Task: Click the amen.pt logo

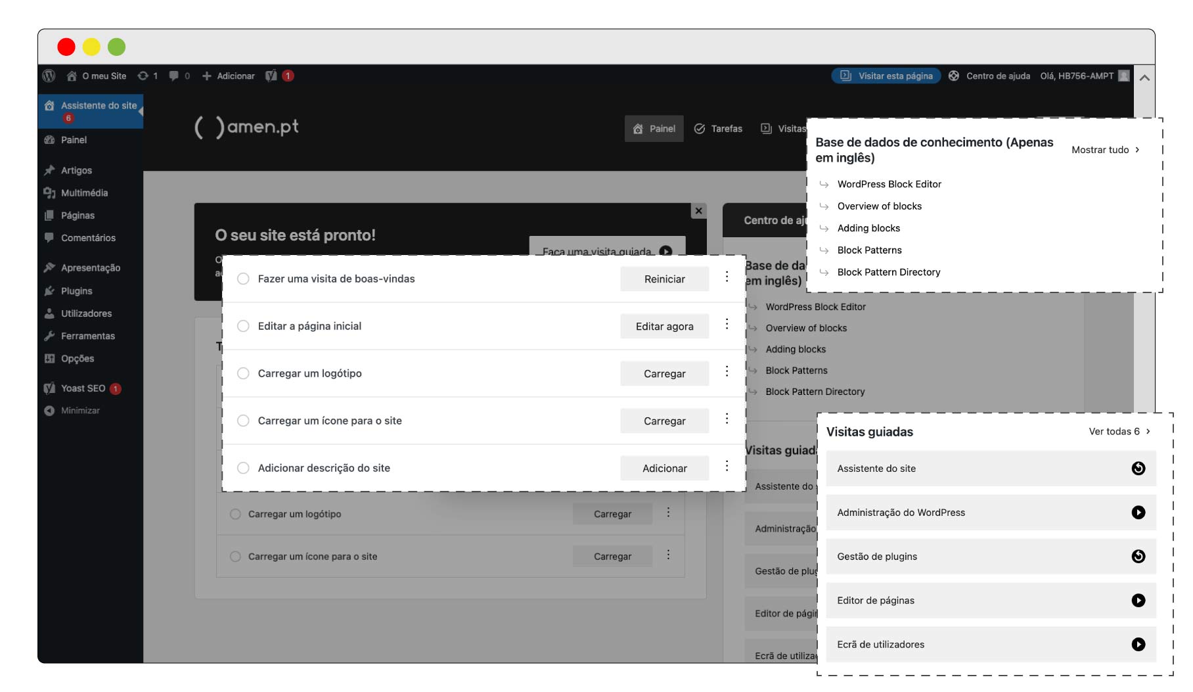Action: pos(247,127)
